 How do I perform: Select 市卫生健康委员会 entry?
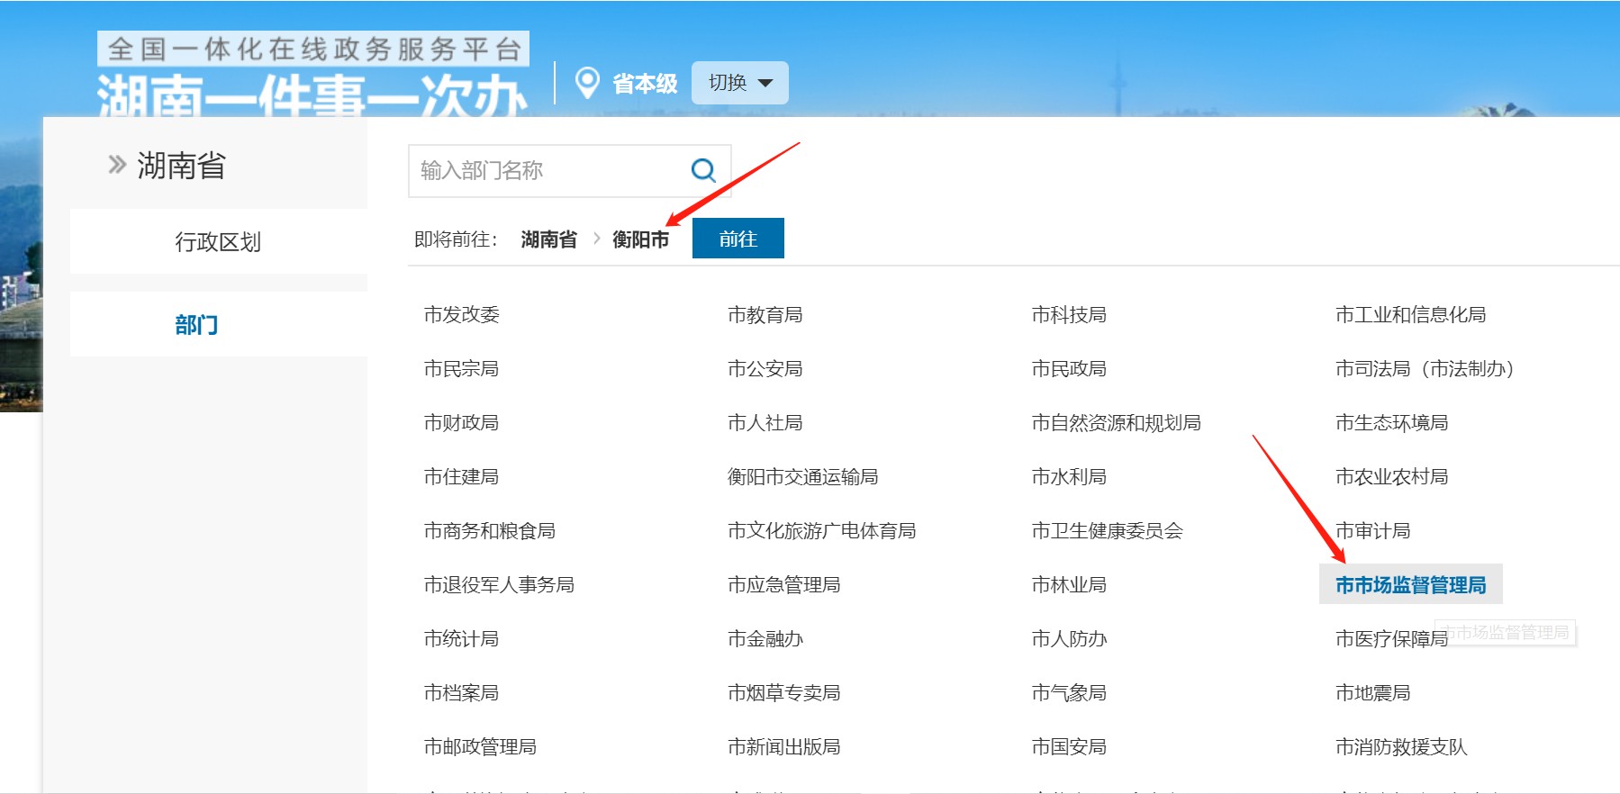[x=1107, y=530]
